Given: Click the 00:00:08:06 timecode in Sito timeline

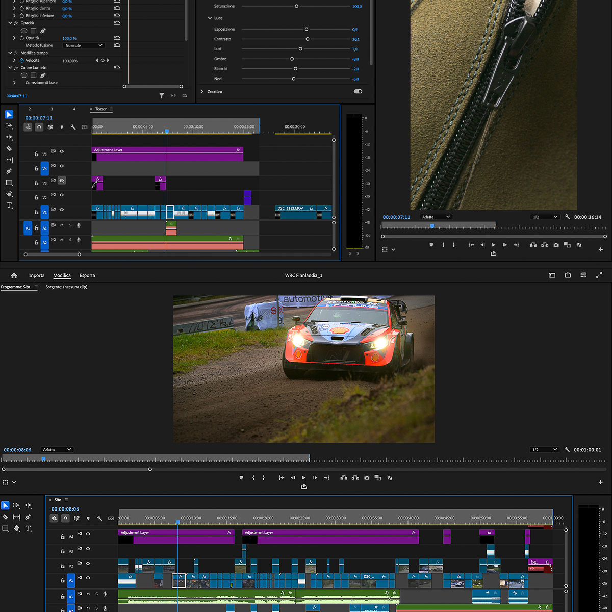Looking at the screenshot, I should [65, 509].
